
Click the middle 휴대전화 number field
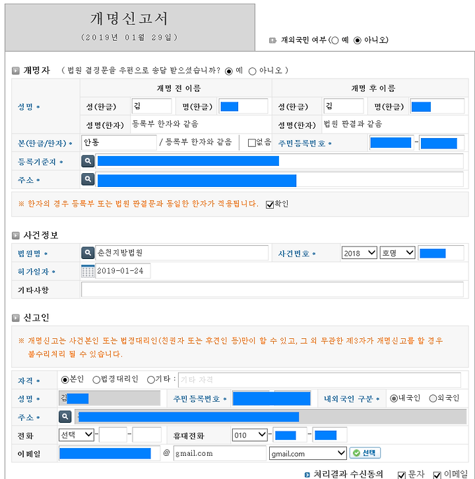coord(290,435)
